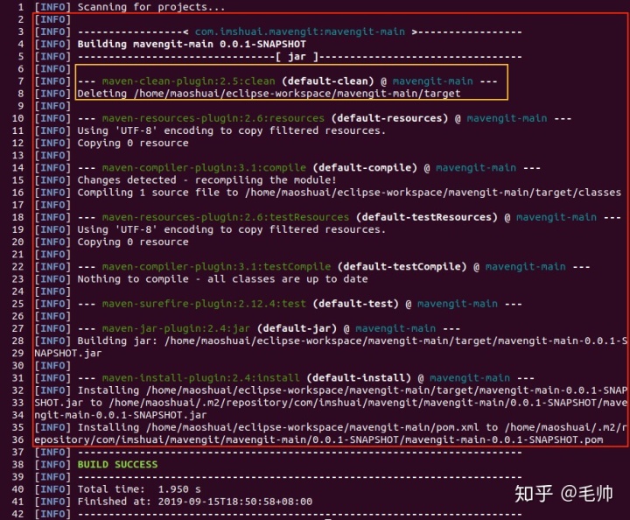Viewport: 630px width, 520px height.
Task: Click the first "Using 'UTF-8' encoding" line
Action: (x=231, y=130)
